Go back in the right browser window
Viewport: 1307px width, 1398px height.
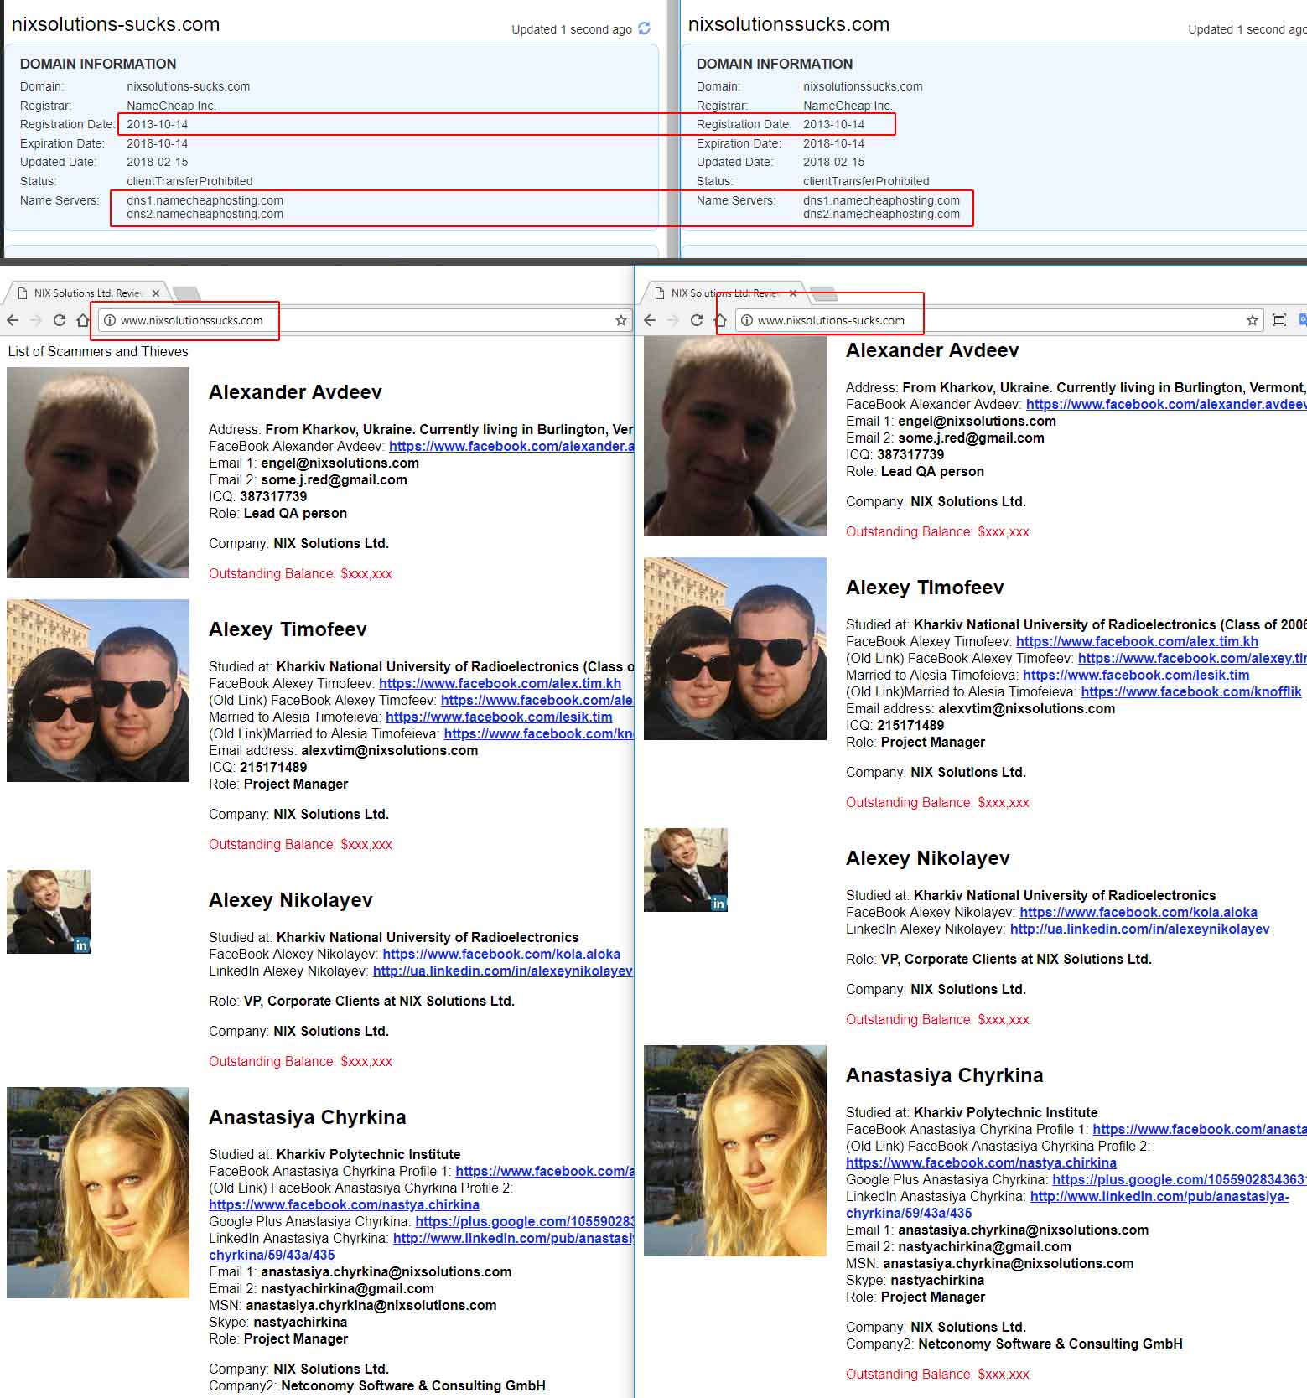coord(650,320)
